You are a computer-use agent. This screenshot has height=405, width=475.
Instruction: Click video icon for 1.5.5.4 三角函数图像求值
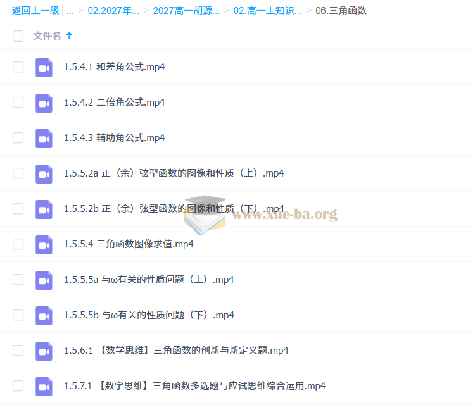point(44,244)
